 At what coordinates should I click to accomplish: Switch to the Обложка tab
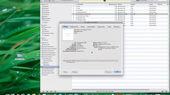pyautogui.click(x=116, y=27)
